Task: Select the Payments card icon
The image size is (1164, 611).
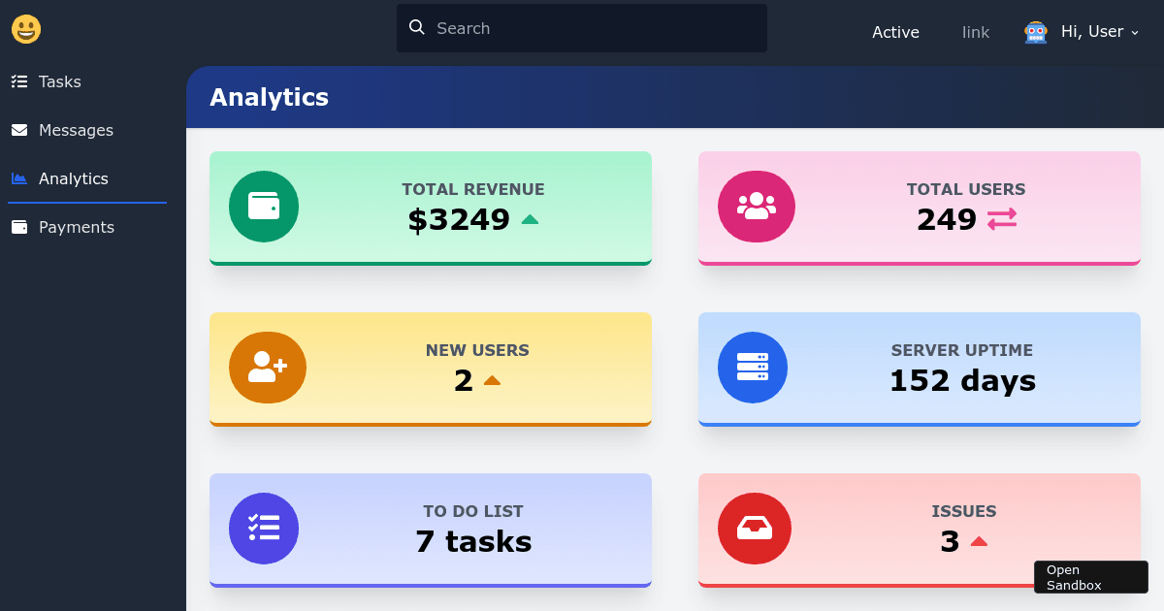Action: 19,227
